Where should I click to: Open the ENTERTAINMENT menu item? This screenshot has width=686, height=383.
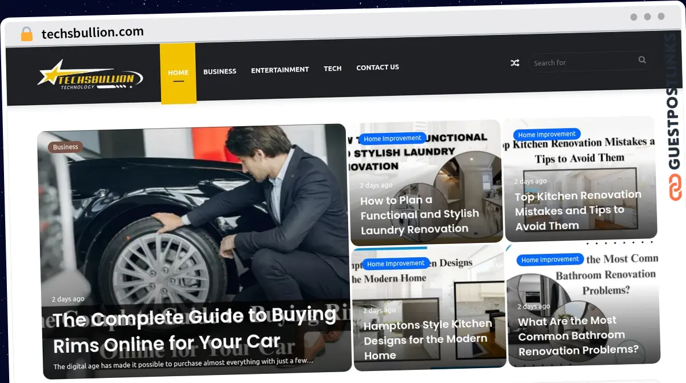280,70
